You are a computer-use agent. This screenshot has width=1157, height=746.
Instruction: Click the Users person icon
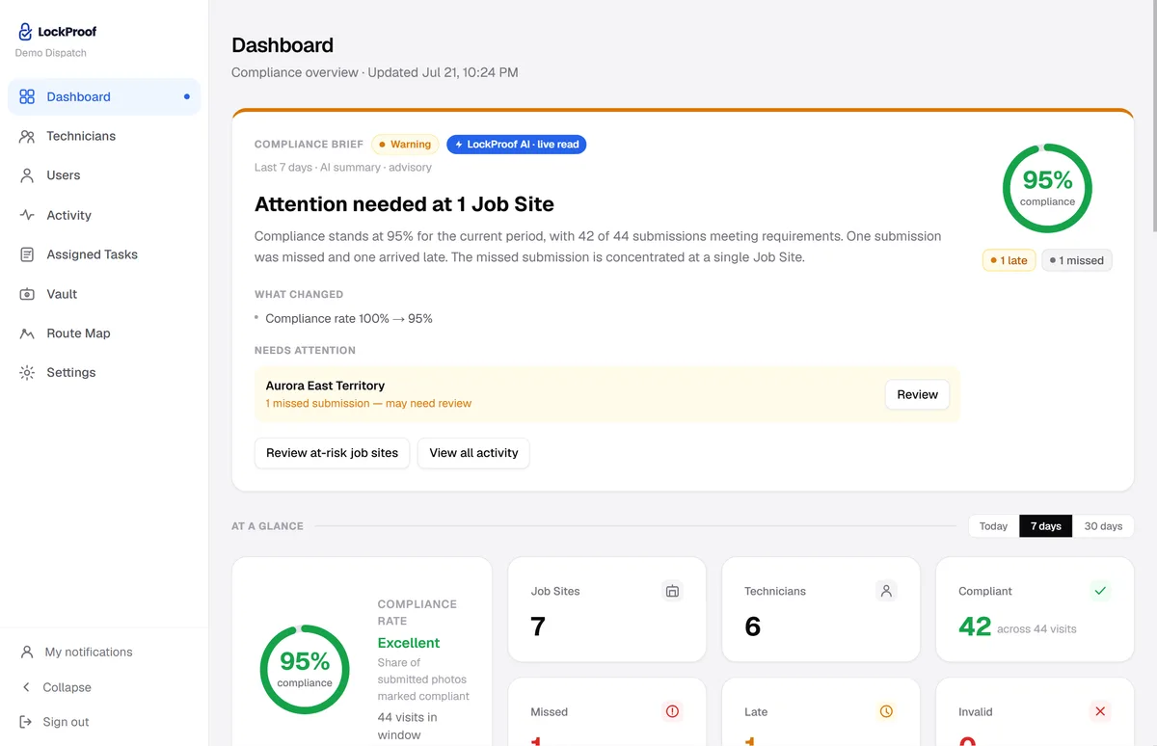27,175
